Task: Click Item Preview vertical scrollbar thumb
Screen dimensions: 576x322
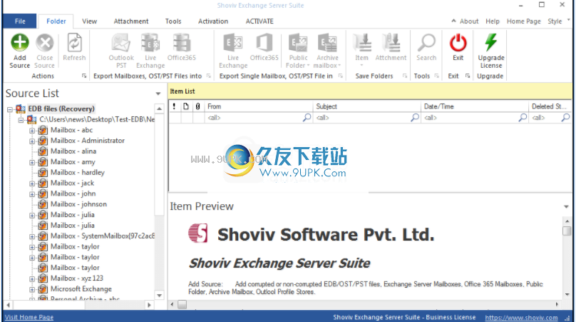Action: pos(567,231)
